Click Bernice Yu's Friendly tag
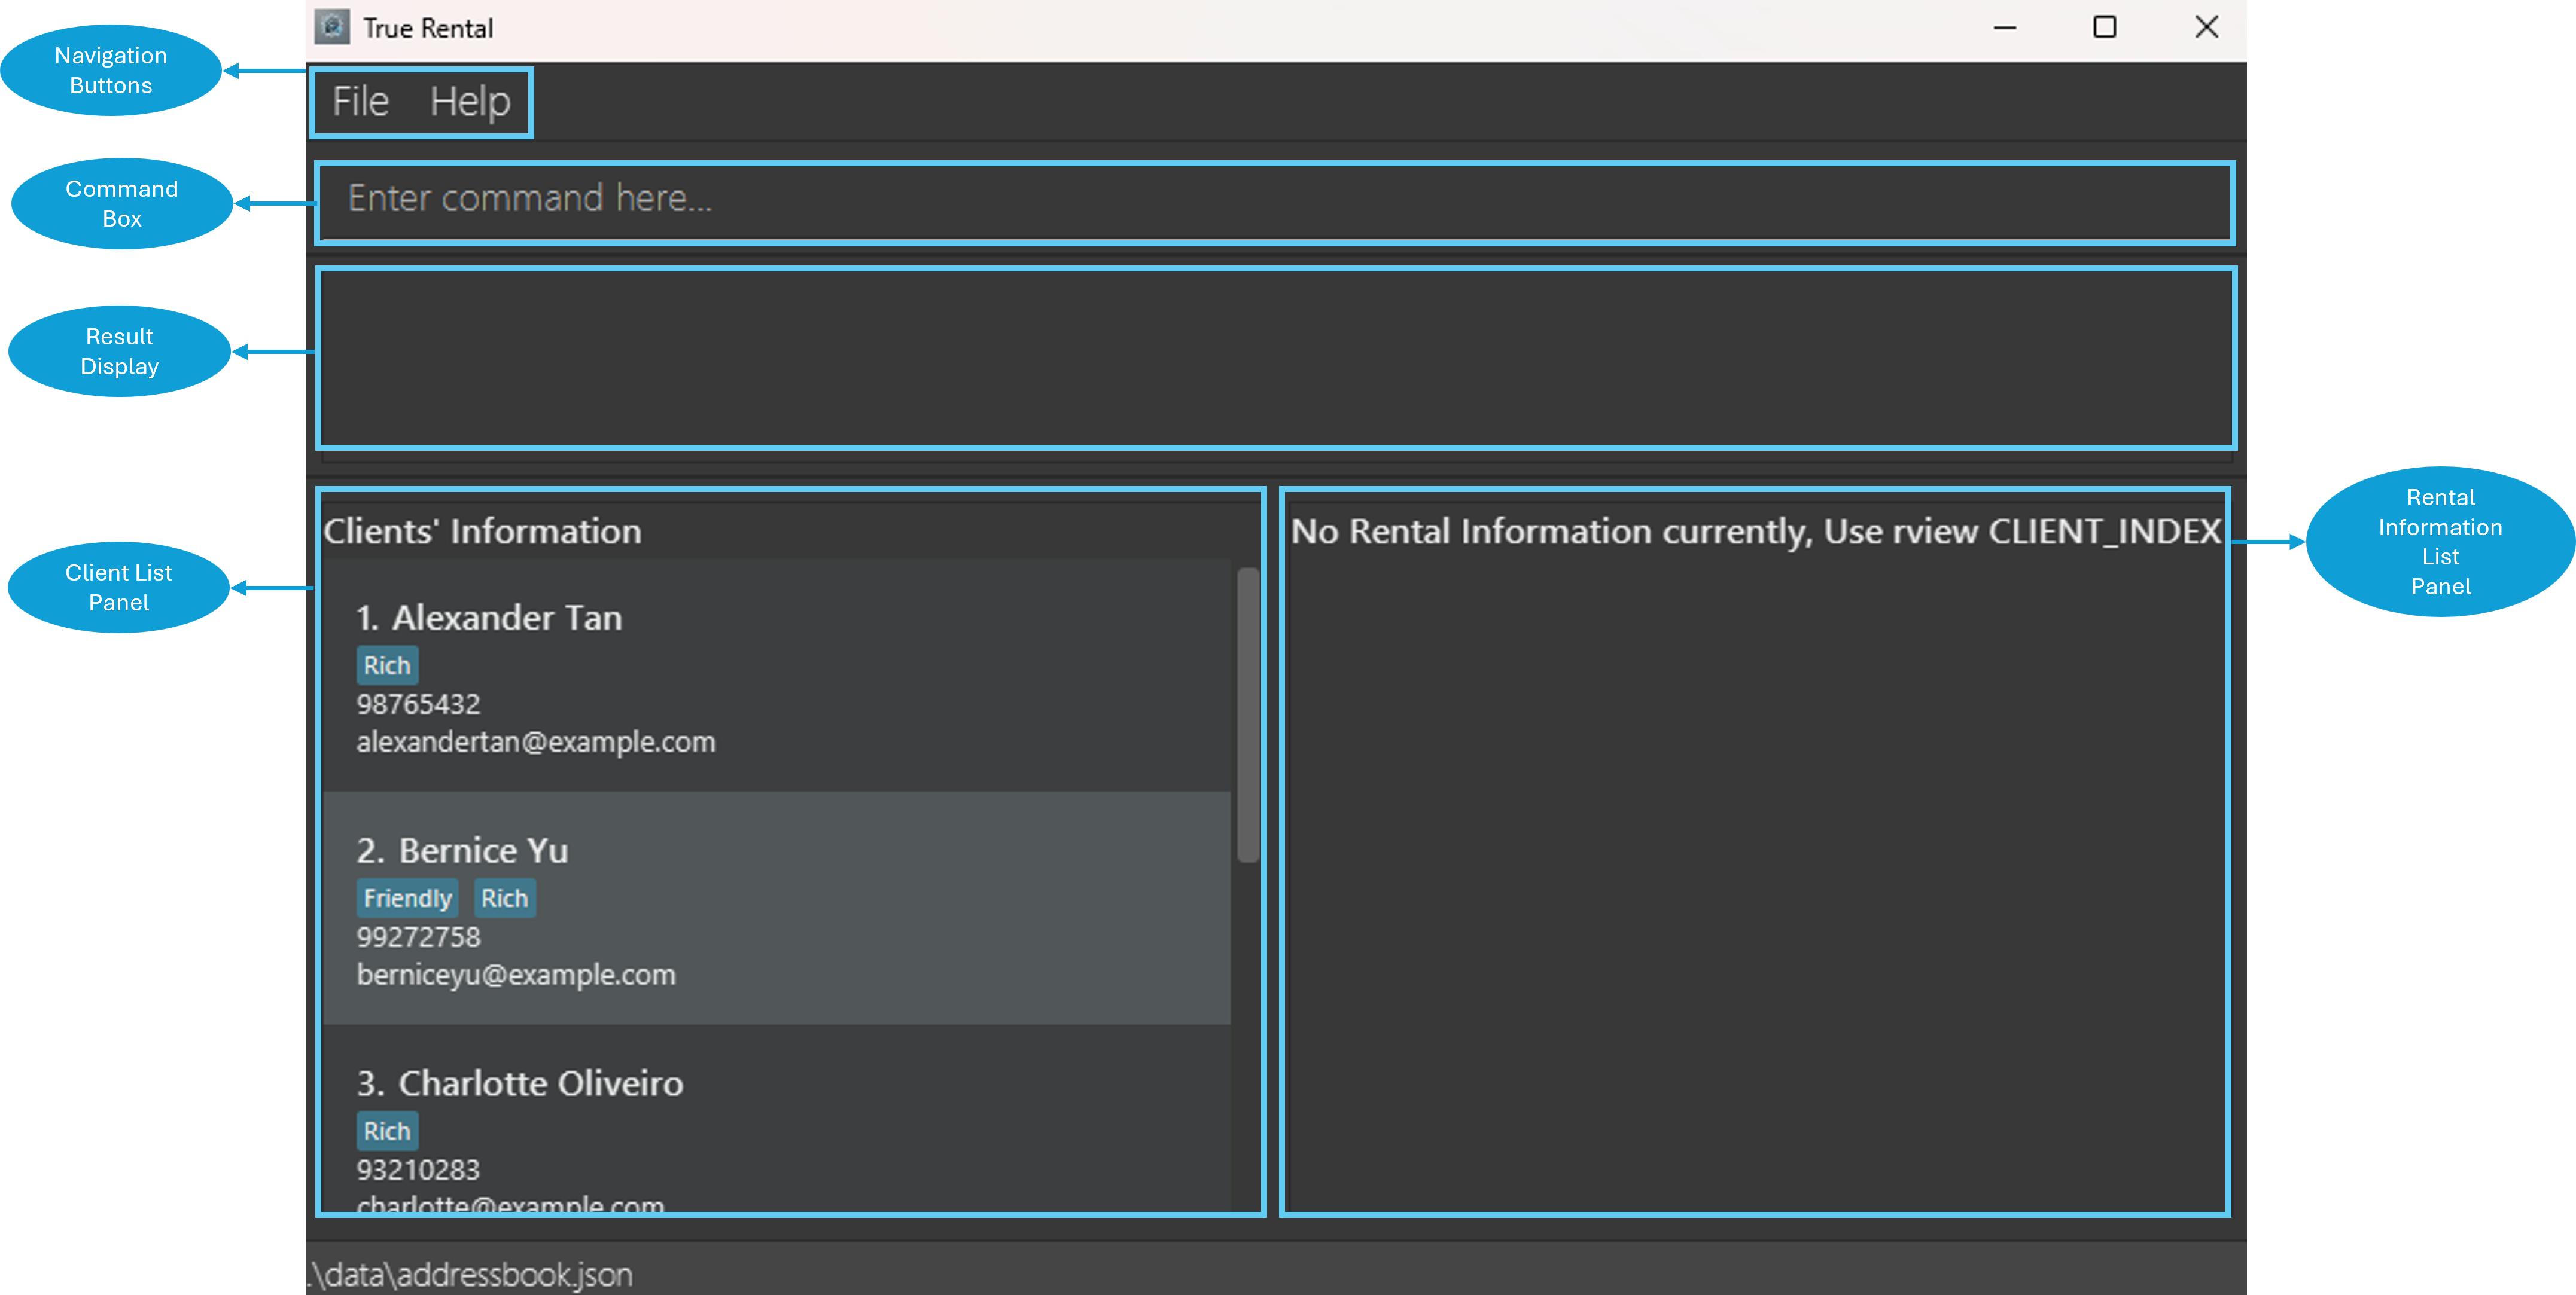 coord(407,898)
